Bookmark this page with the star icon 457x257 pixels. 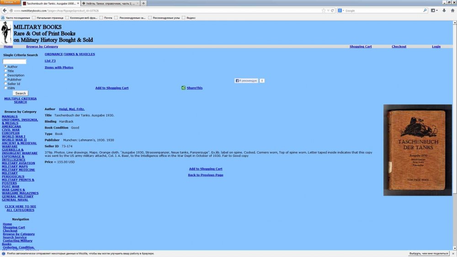[324, 11]
